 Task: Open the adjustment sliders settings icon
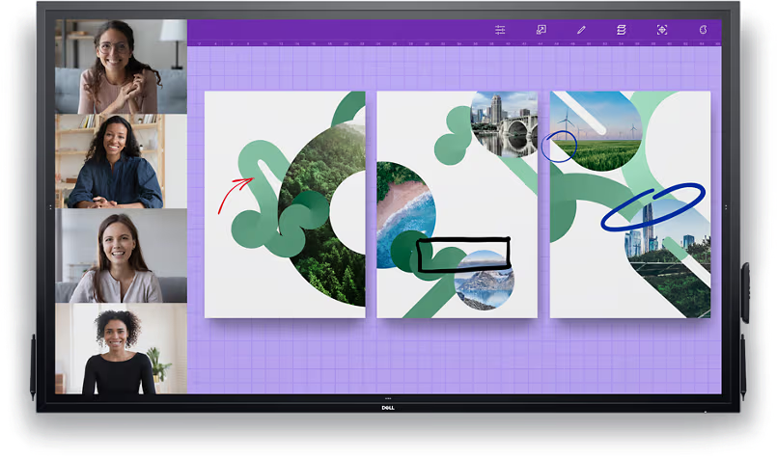500,30
